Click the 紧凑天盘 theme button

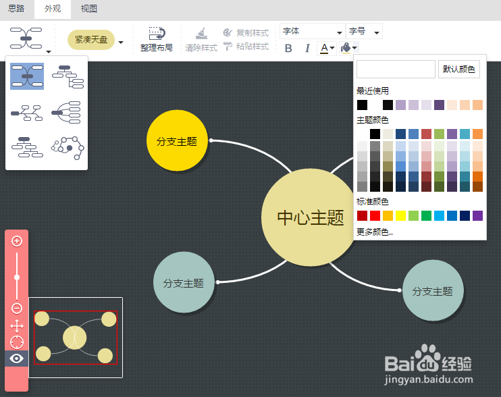click(x=91, y=40)
